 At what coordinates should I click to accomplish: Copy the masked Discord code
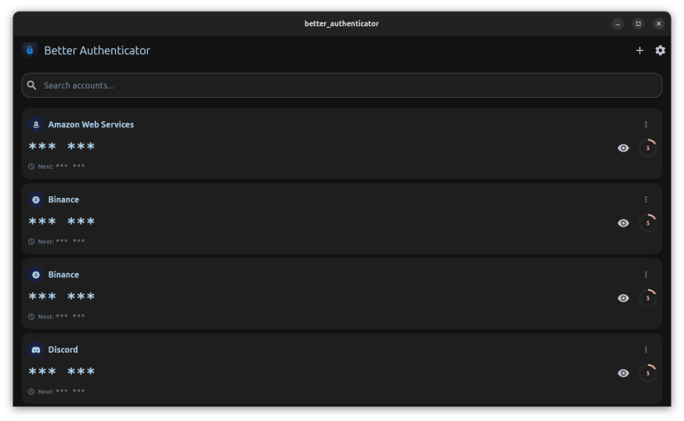tap(62, 371)
